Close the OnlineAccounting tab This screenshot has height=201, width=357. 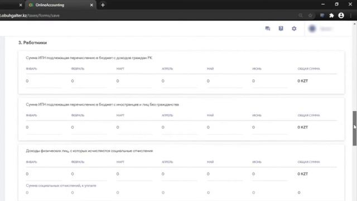(91, 5)
